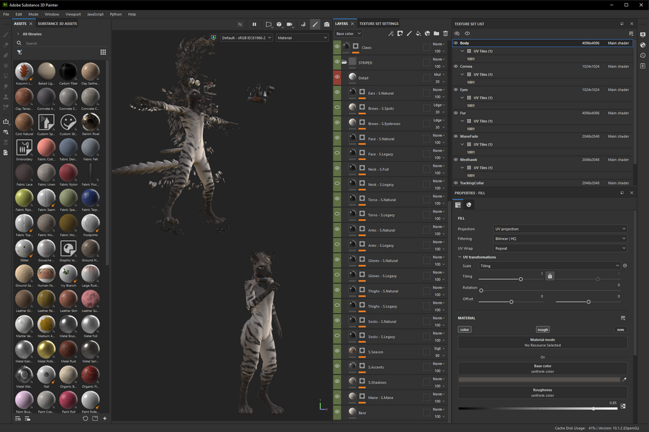This screenshot has width=649, height=432.
Task: Click the Base color uniform color button
Action: click(x=542, y=369)
